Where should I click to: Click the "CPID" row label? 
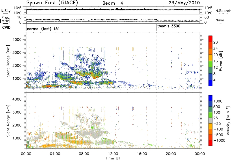tap(6, 27)
